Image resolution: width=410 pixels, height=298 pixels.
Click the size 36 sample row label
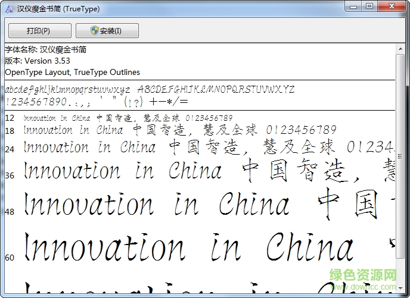(x=10, y=175)
